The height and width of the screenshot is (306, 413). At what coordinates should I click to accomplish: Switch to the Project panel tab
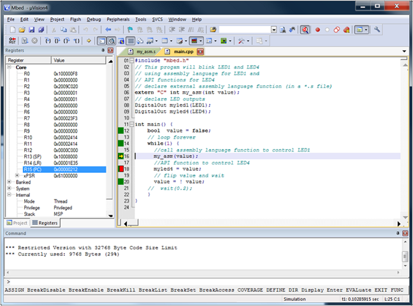[x=17, y=223]
